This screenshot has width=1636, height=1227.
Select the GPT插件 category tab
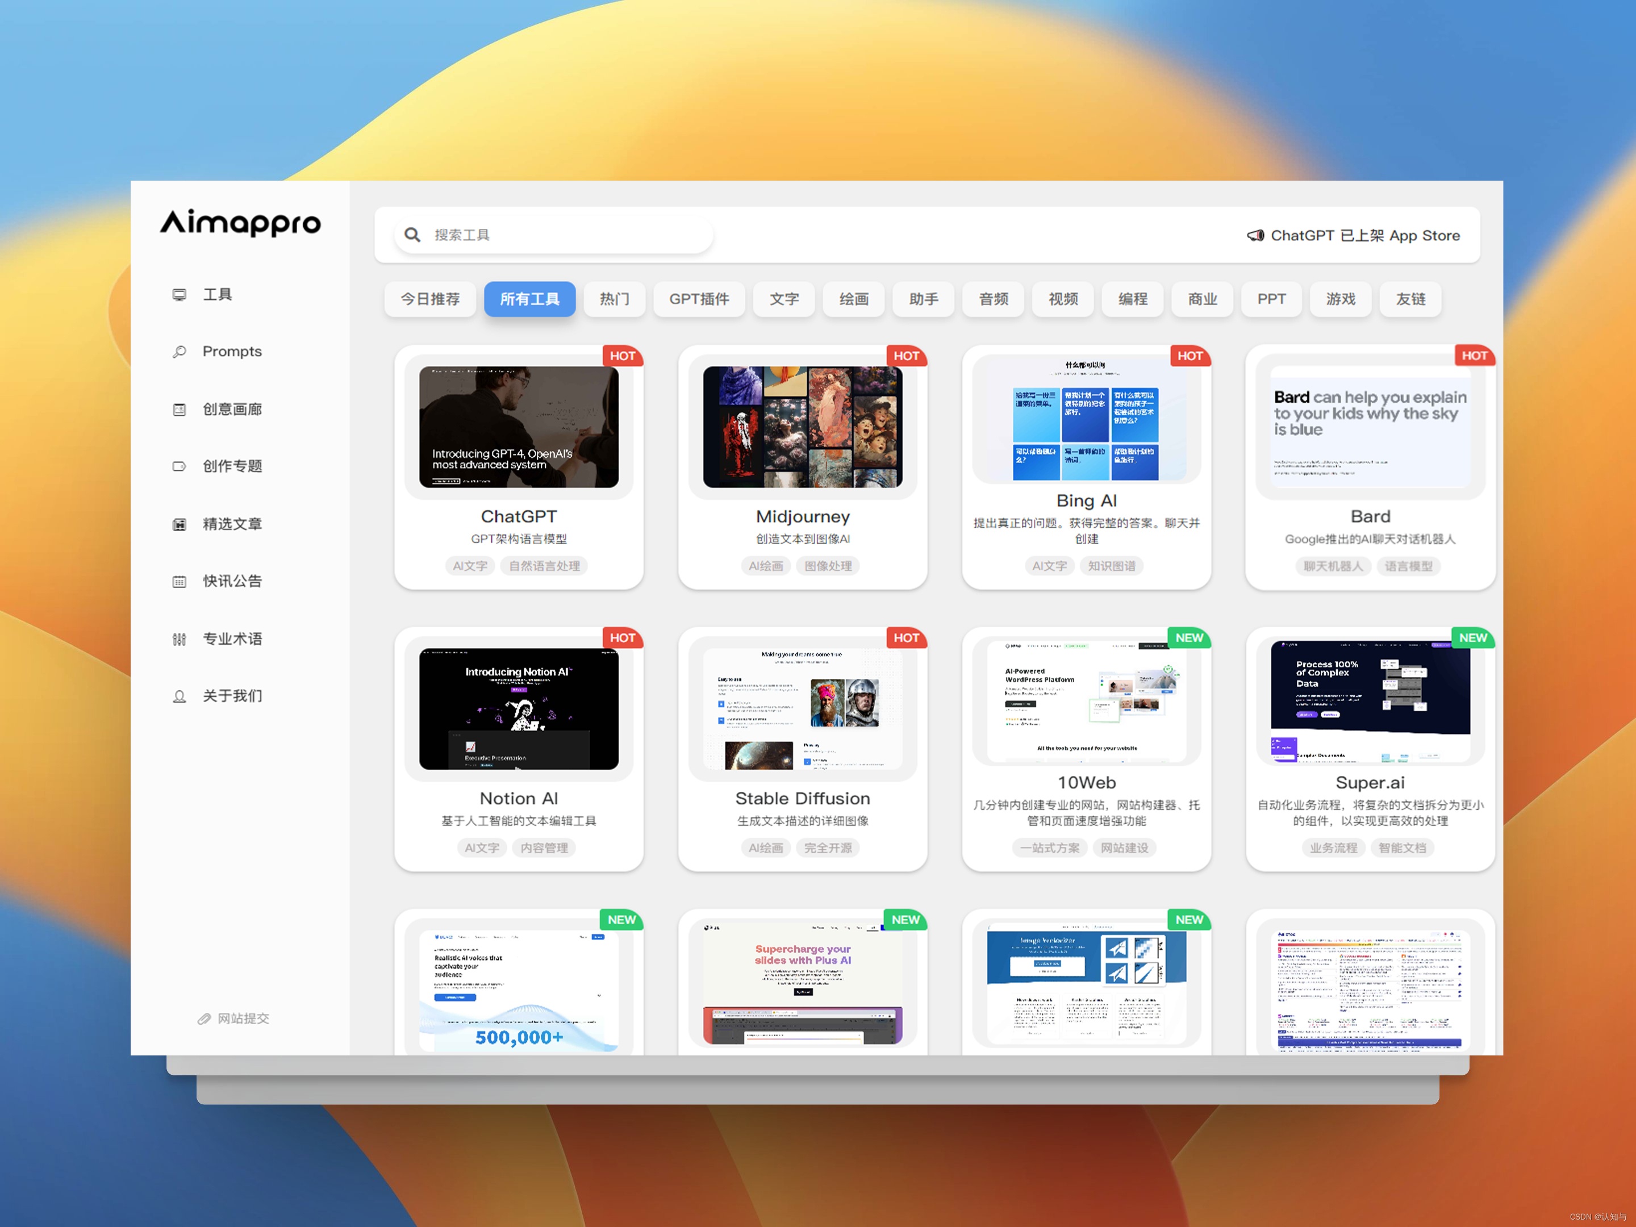click(699, 299)
